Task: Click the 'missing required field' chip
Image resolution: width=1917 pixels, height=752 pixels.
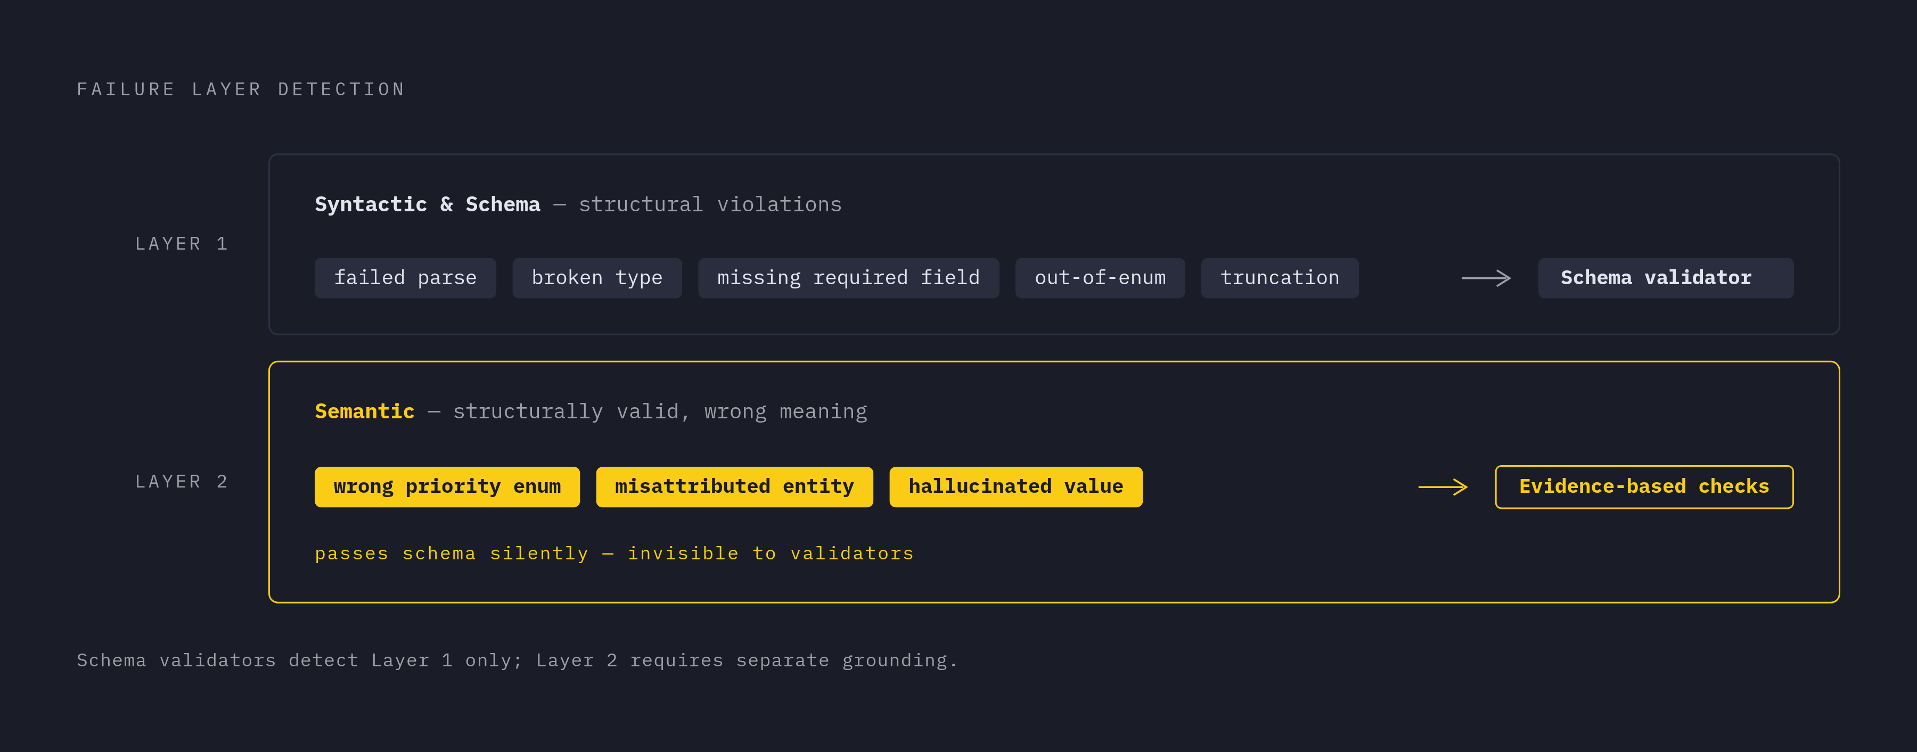Action: 848,278
